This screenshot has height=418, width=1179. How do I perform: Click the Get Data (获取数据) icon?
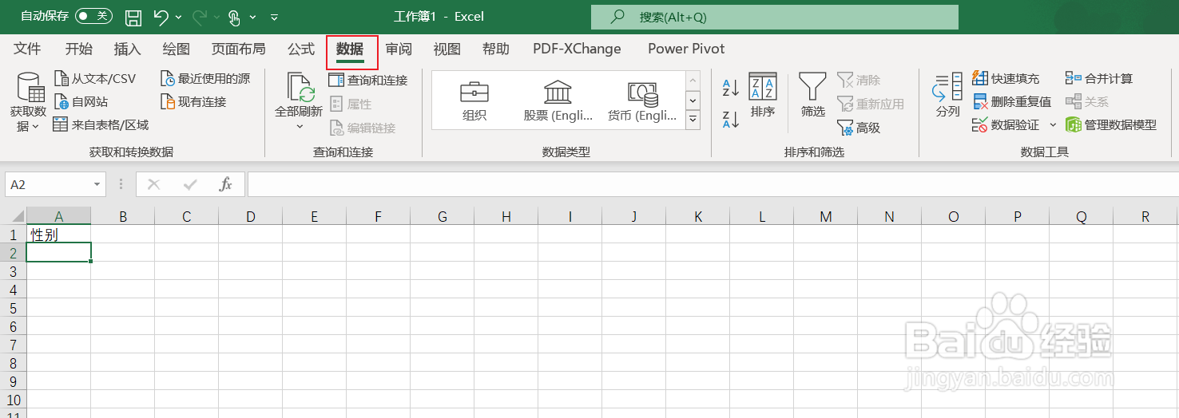coord(28,89)
